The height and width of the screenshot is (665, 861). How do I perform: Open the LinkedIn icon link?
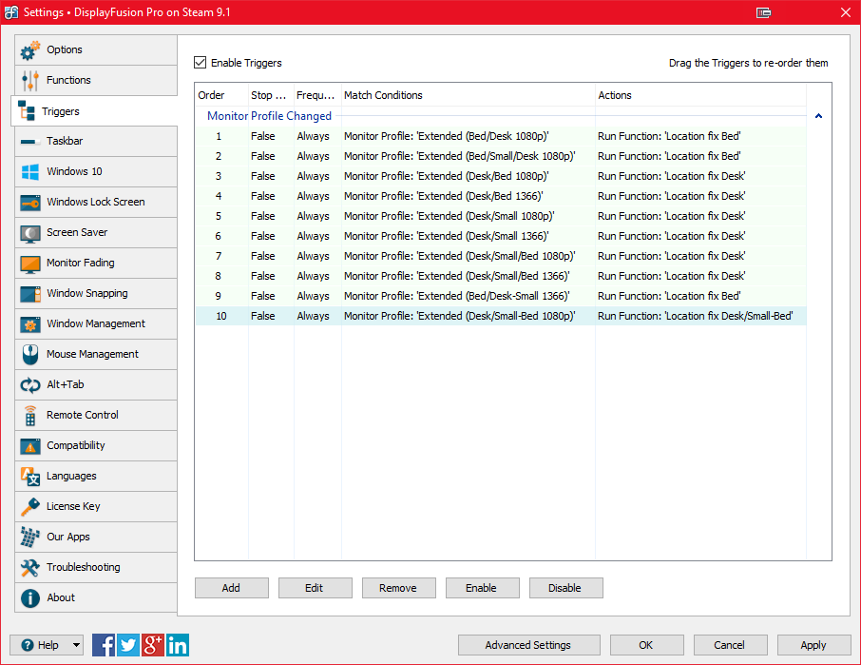pyautogui.click(x=178, y=645)
